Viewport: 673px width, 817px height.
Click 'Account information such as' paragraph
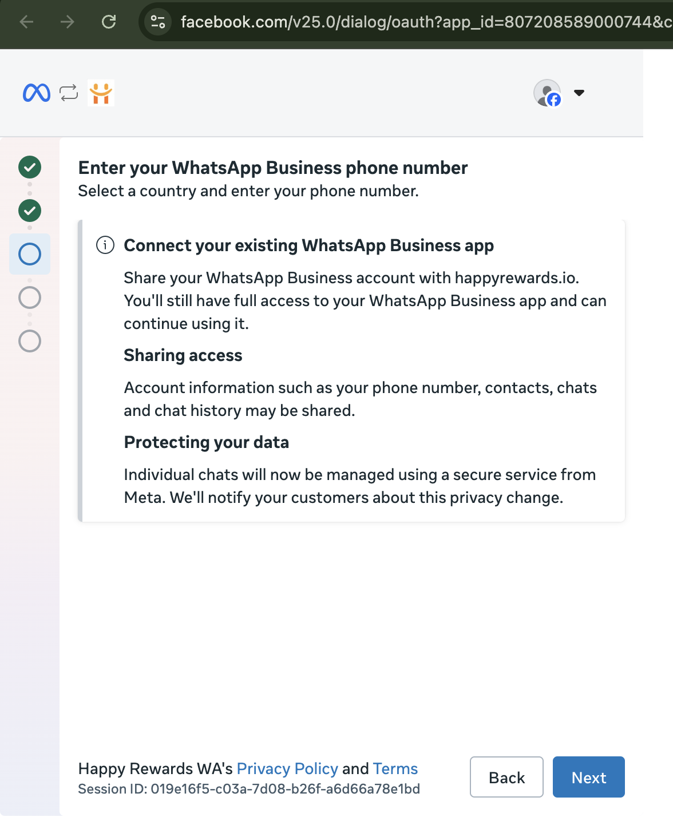tap(361, 399)
